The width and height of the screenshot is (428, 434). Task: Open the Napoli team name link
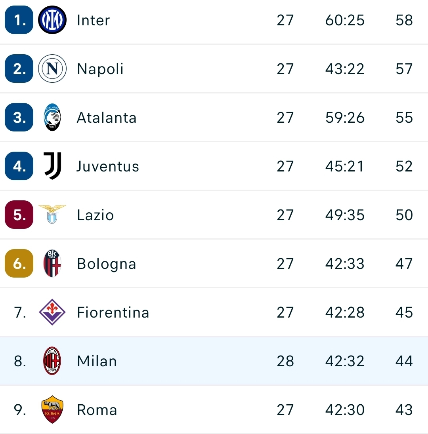click(100, 69)
